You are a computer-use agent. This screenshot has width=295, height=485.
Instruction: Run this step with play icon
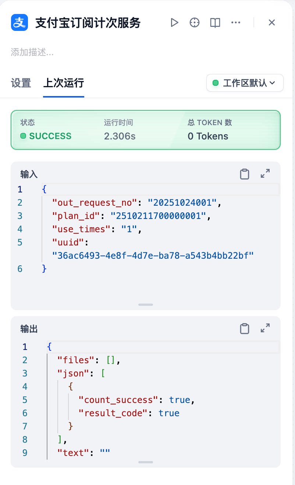tap(174, 23)
